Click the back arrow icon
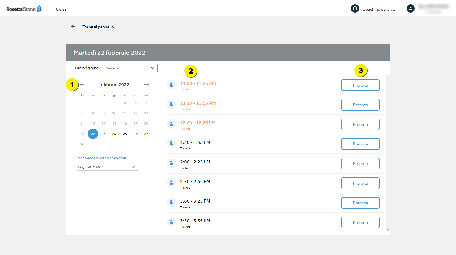 73,27
